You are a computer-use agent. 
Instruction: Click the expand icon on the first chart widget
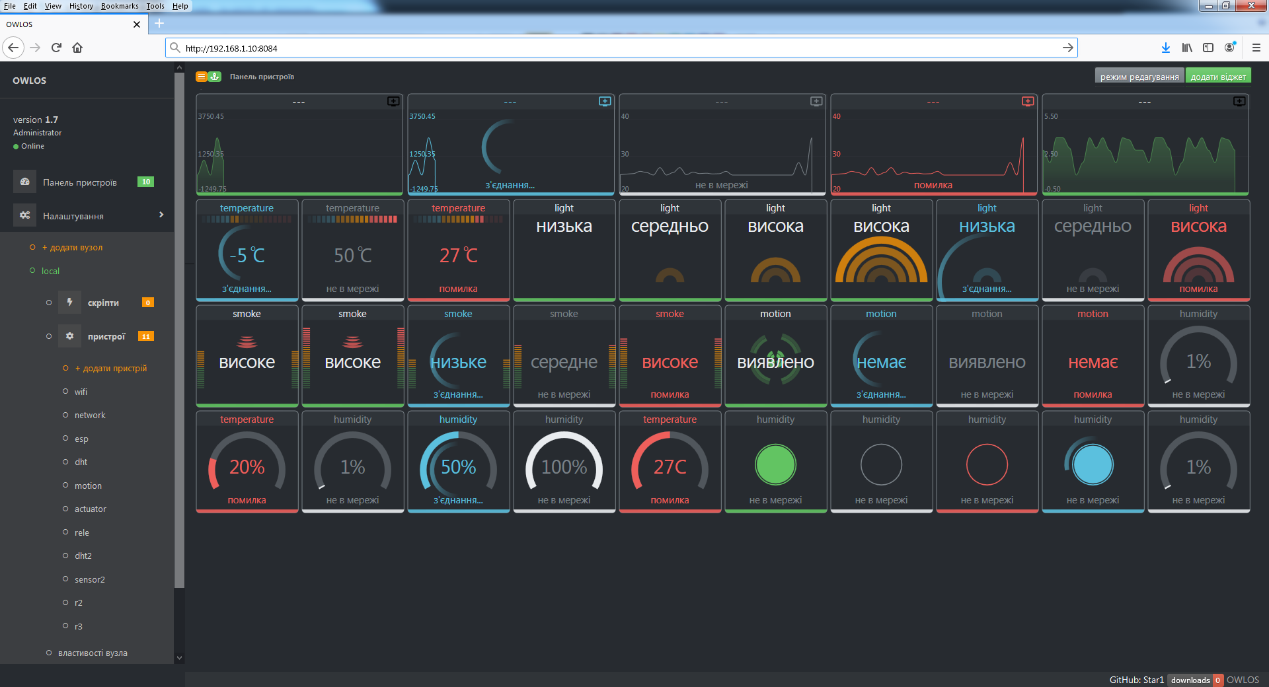393,102
